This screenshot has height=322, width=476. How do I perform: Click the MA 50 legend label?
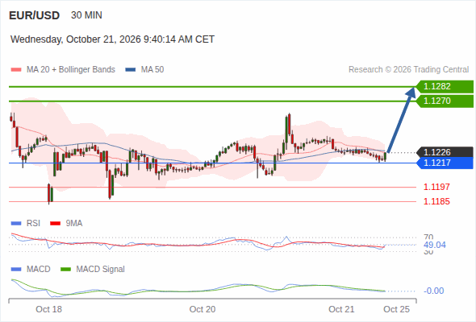pos(152,70)
